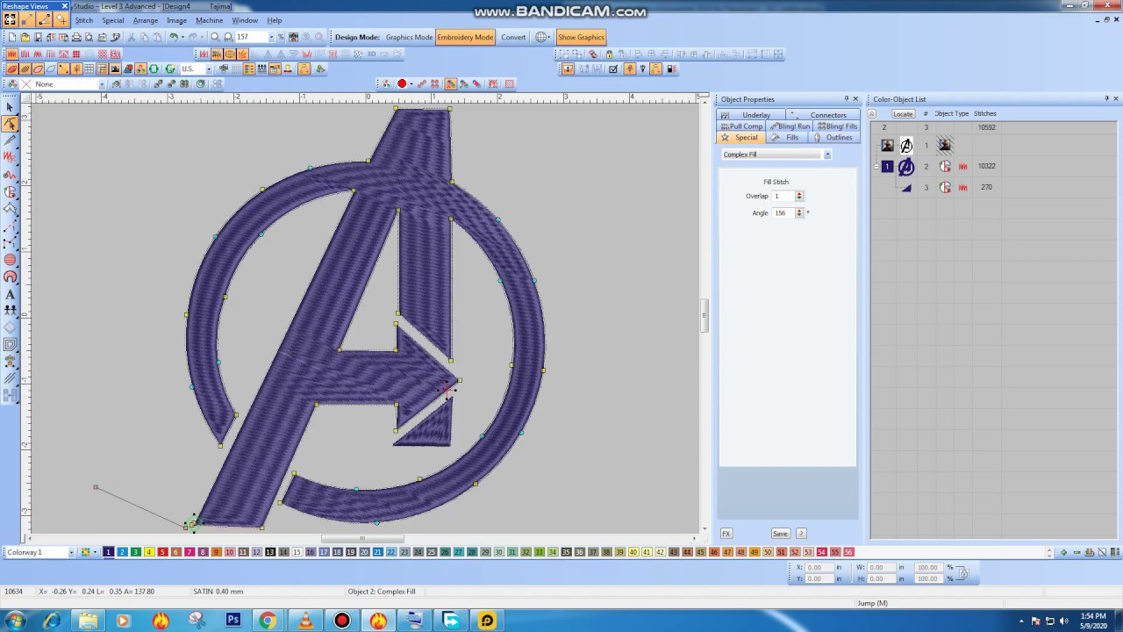Viewport: 1123px width, 632px height.
Task: Select the Select Object arrow tool
Action: click(10, 107)
